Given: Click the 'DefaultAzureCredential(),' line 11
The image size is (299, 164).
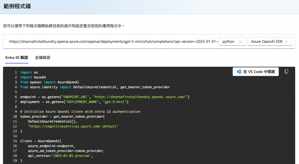Looking at the screenshot, I should 53,121.
